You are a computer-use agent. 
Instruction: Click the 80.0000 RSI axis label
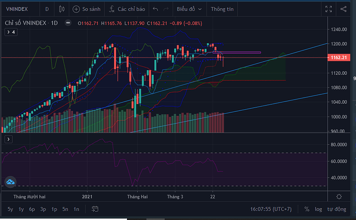click(339, 144)
